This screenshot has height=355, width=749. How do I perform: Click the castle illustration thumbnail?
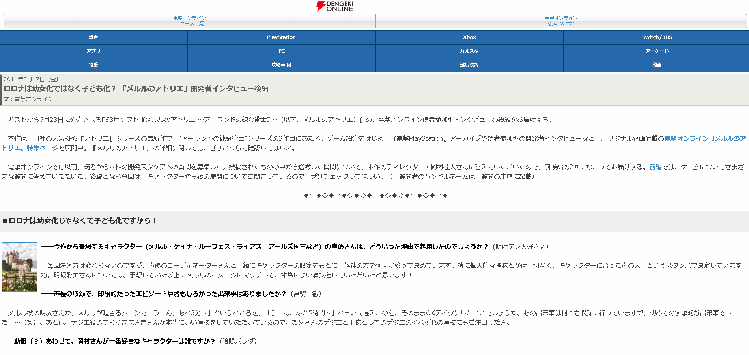[x=19, y=267]
